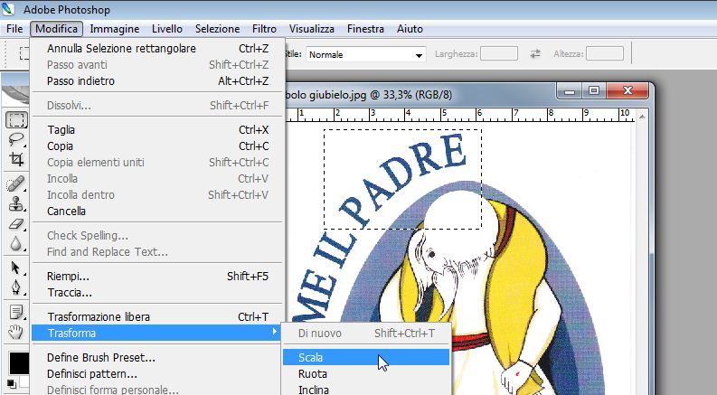Select the Eraser tool

16,224
